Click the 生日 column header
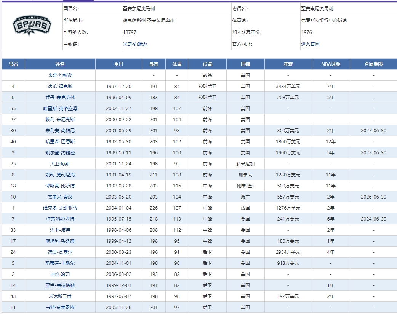Image resolution: width=397 pixels, height=314 pixels. [118, 64]
